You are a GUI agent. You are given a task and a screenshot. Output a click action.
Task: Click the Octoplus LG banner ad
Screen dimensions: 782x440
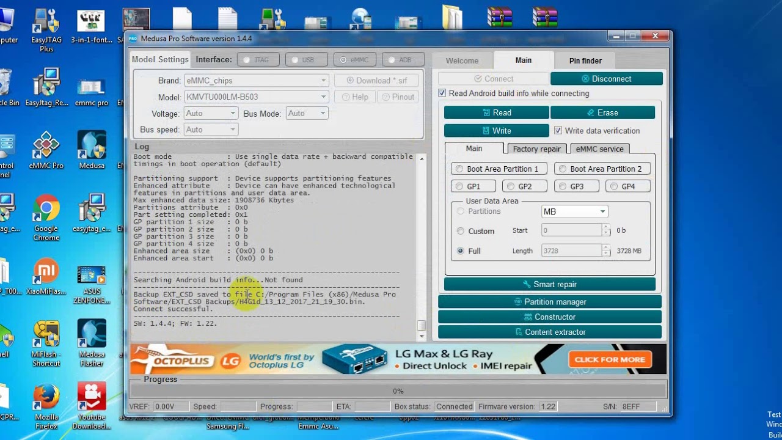tap(398, 359)
